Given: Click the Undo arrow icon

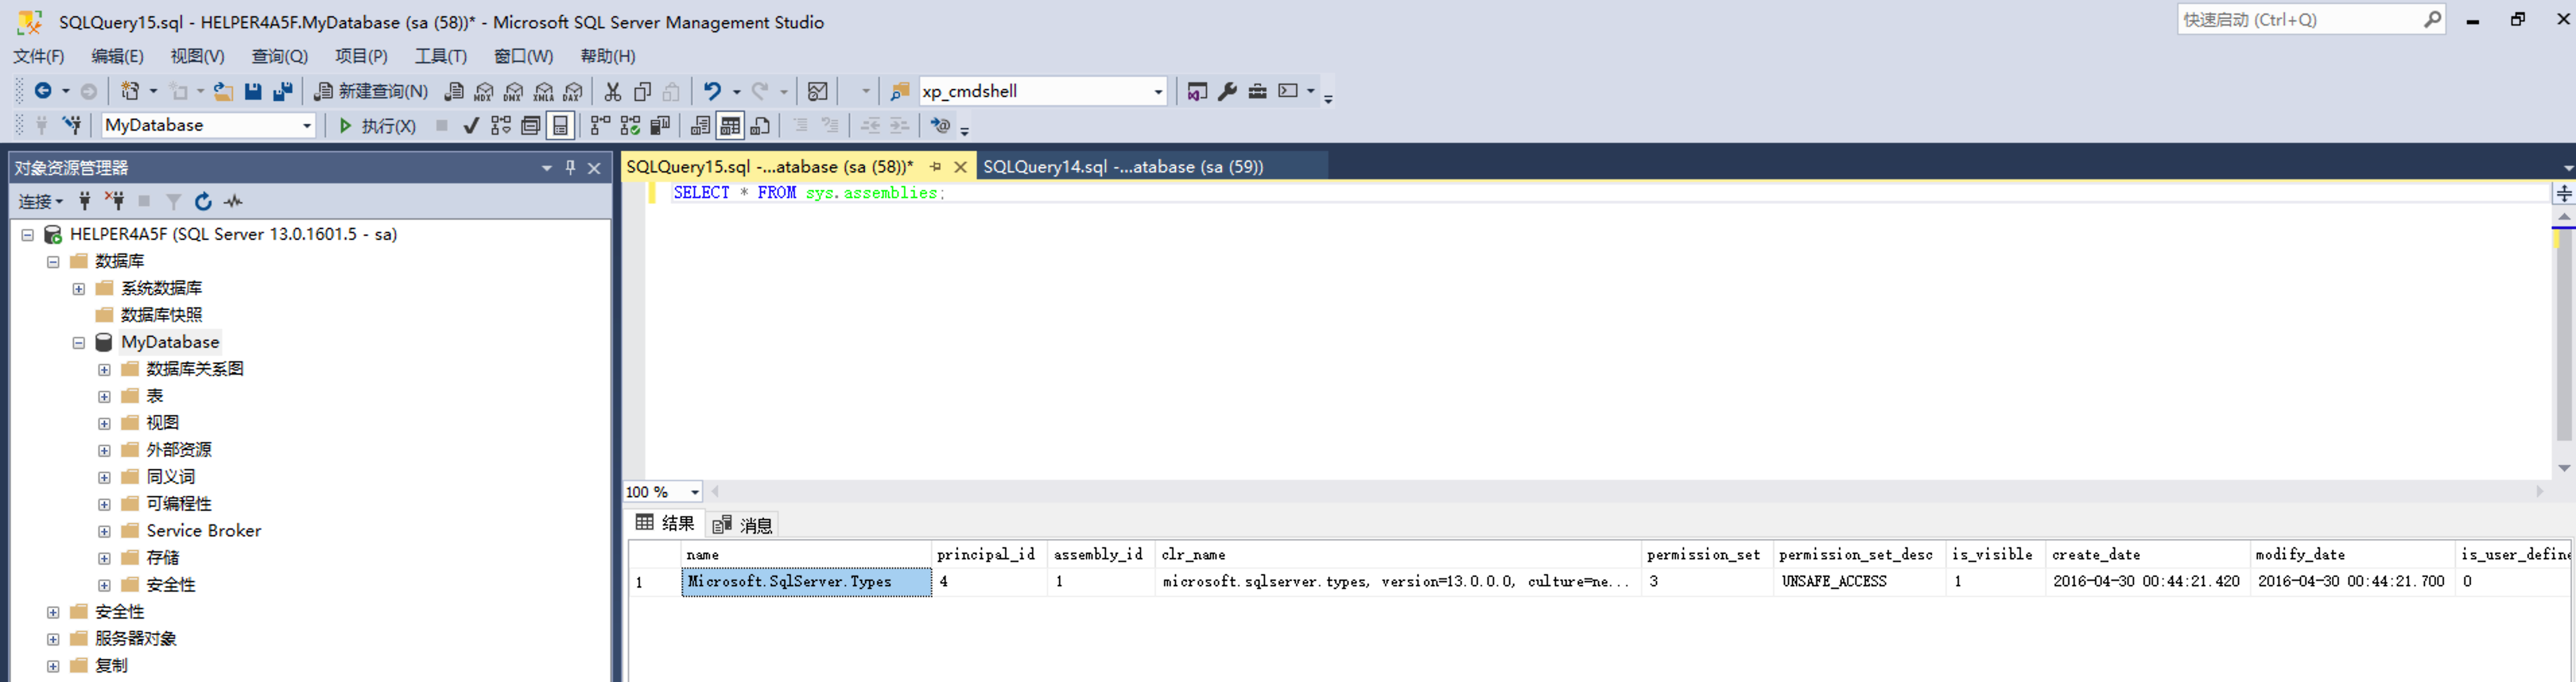Looking at the screenshot, I should pos(712,92).
